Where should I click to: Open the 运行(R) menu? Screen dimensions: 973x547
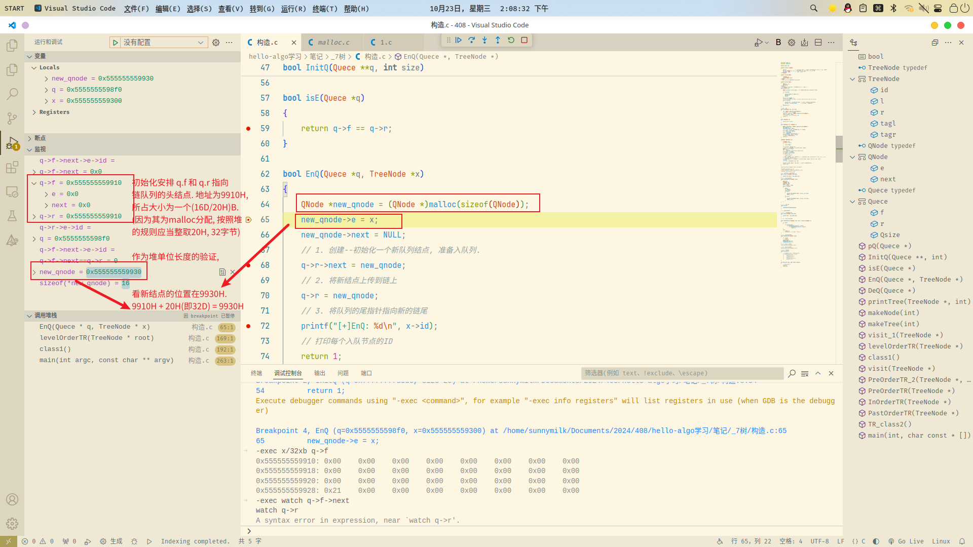pos(293,9)
